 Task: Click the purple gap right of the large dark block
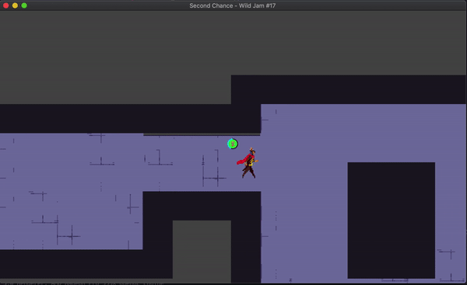click(x=450, y=221)
